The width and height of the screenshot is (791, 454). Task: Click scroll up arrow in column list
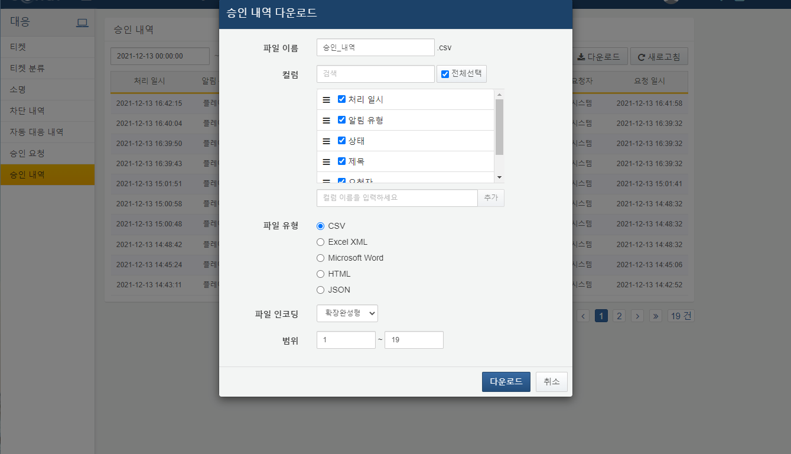tap(499, 95)
